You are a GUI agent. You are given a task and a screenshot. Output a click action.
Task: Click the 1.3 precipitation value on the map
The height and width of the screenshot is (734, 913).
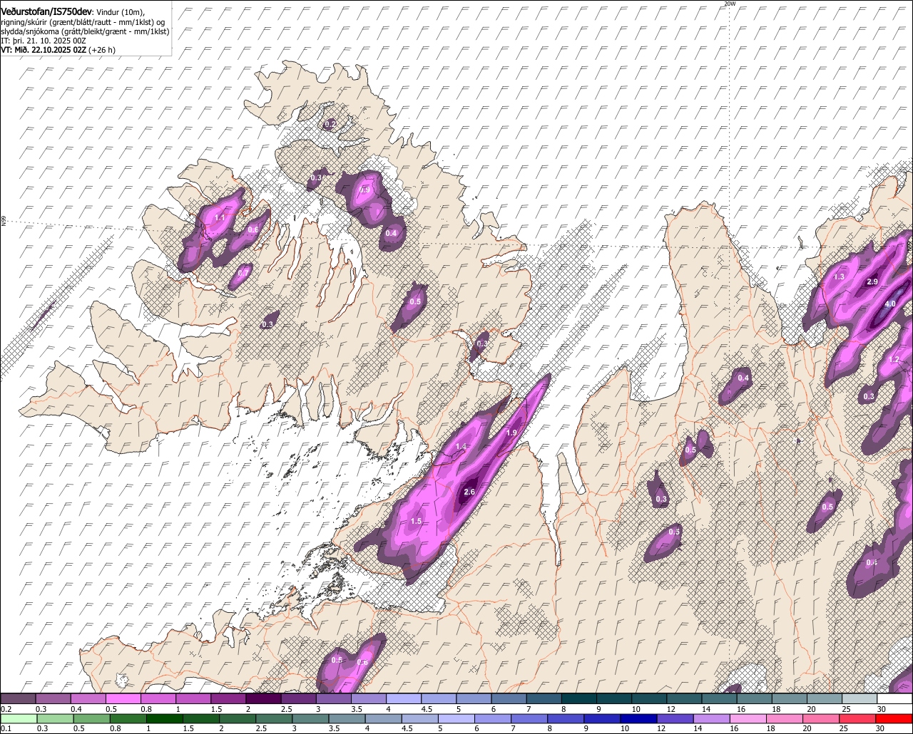[x=839, y=277]
